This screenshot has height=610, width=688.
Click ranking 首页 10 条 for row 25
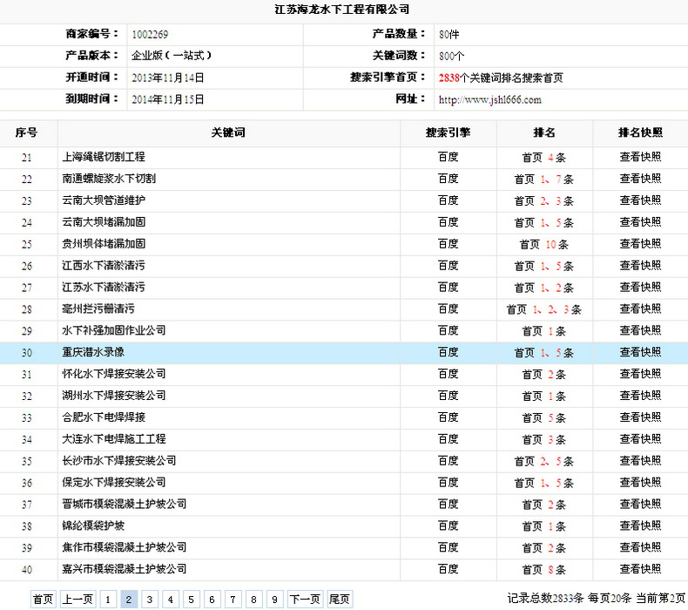click(544, 244)
